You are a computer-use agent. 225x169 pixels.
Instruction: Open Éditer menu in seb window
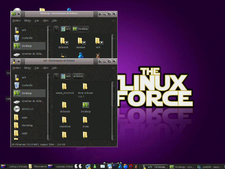click(28, 68)
